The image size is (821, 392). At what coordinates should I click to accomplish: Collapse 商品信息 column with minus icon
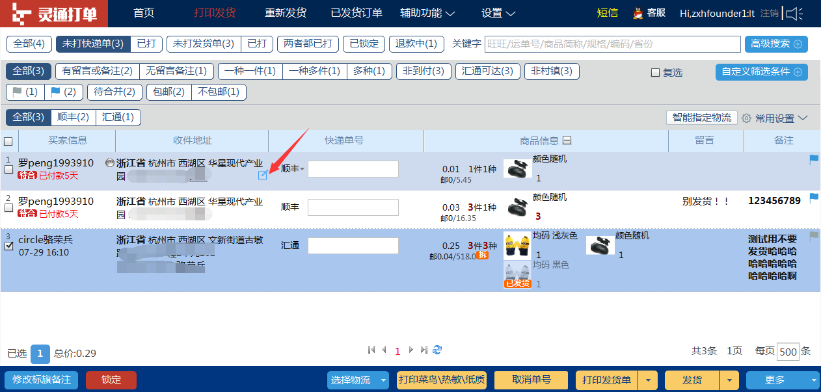point(567,140)
